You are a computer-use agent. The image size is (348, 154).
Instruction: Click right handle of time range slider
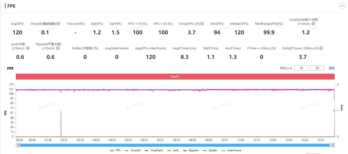[x=332, y=145]
